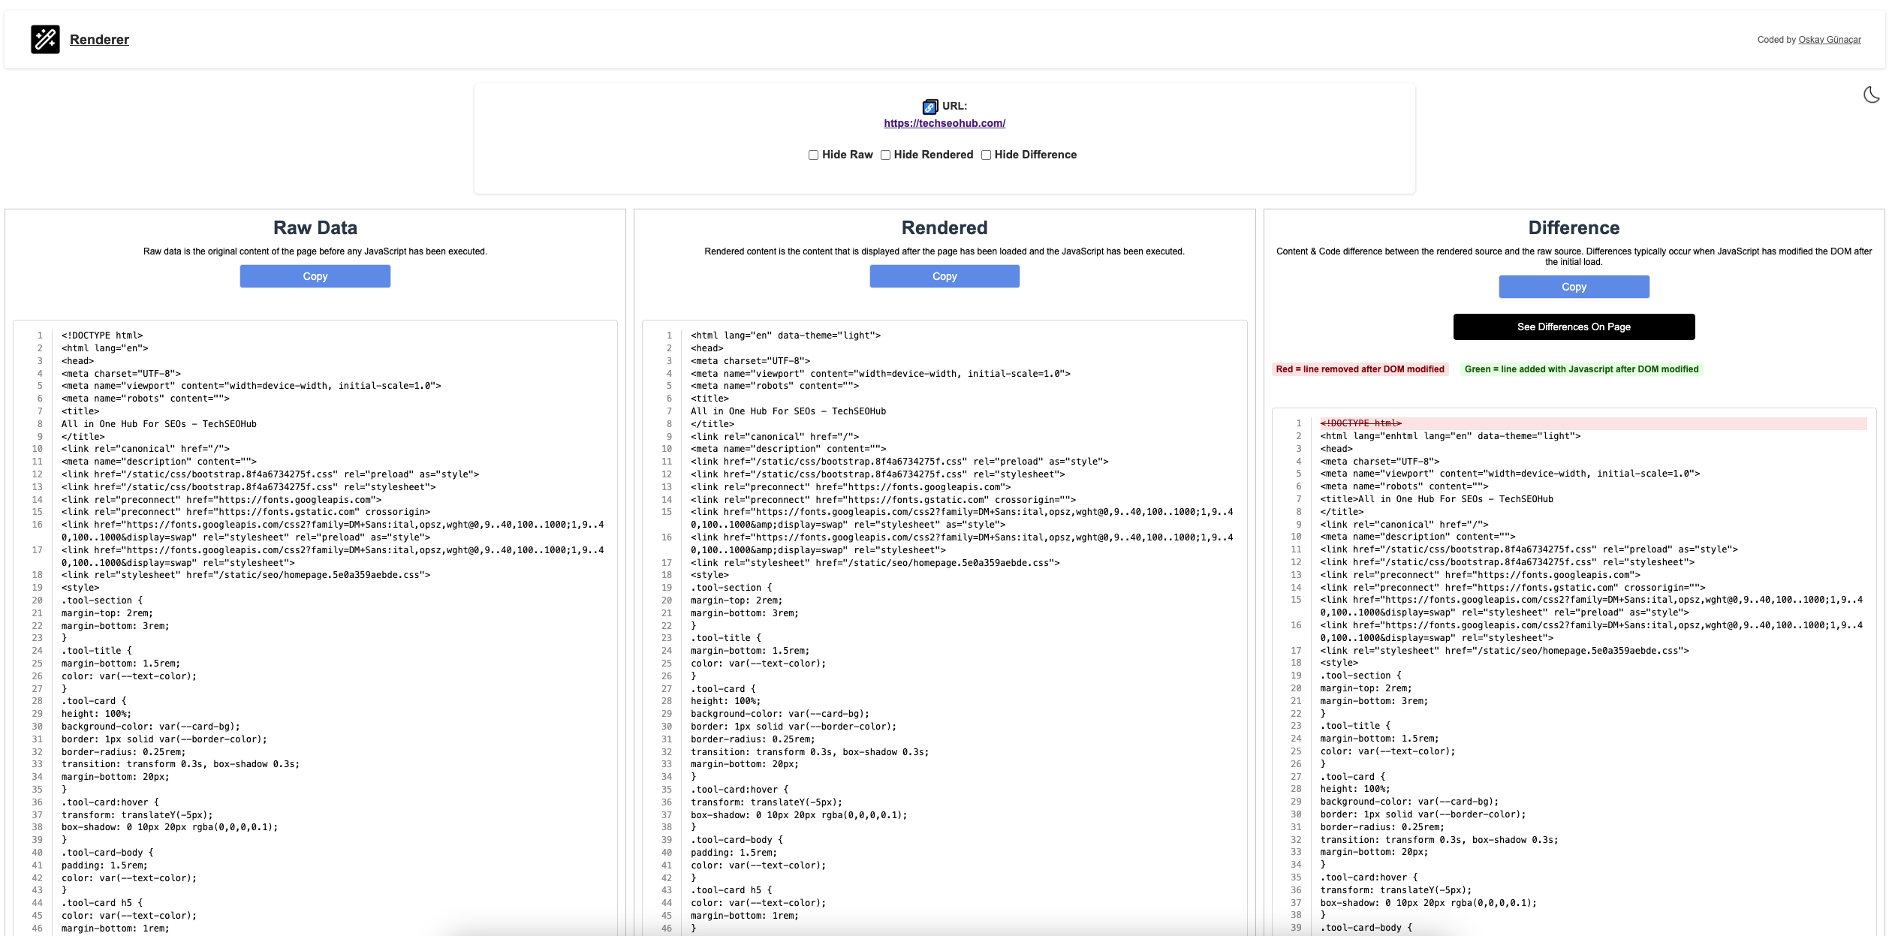Enable the Hide Rendered checkbox
This screenshot has height=936, width=1898.
pyautogui.click(x=885, y=155)
